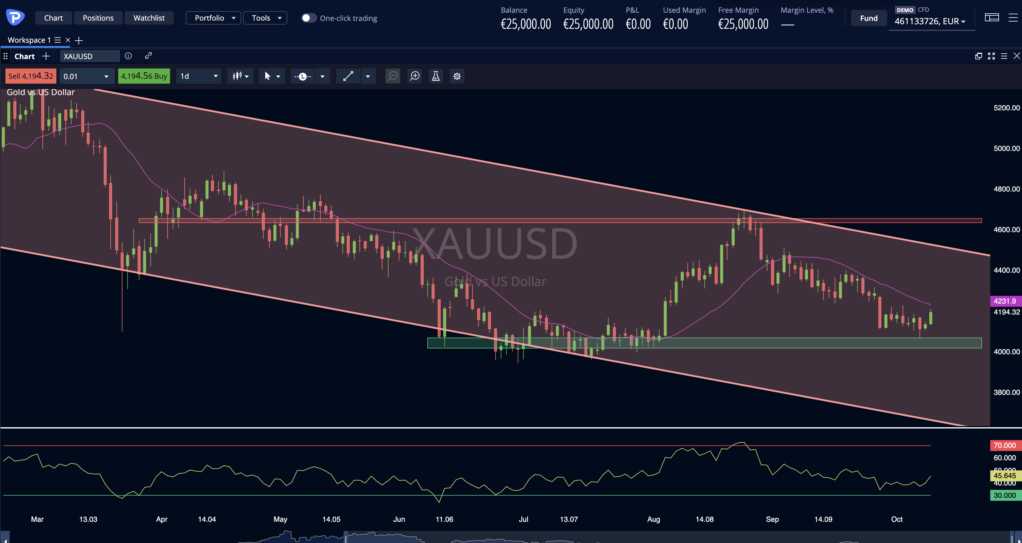This screenshot has width=1022, height=543.
Task: Open the Portfolio dropdown menu
Action: click(213, 18)
